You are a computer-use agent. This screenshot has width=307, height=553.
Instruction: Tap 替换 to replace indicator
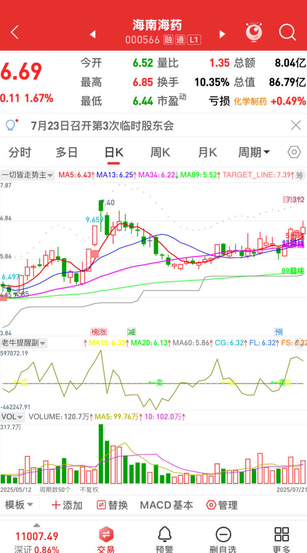(111, 505)
